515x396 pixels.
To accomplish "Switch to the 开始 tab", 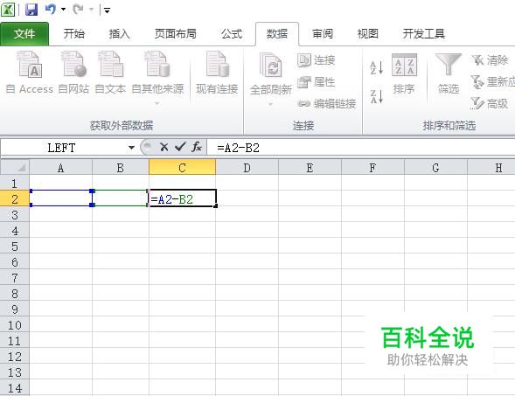I will [74, 34].
